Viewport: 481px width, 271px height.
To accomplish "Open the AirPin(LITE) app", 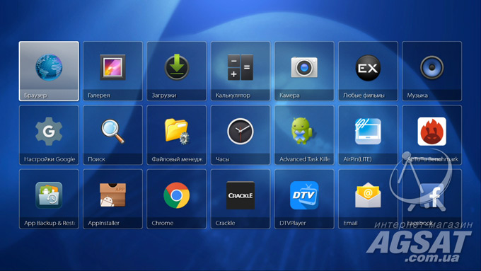I will coord(368,135).
